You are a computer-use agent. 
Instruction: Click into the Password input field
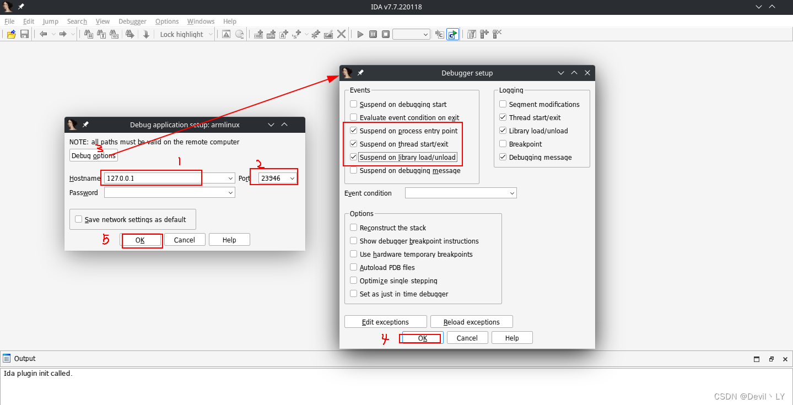pyautogui.click(x=169, y=193)
